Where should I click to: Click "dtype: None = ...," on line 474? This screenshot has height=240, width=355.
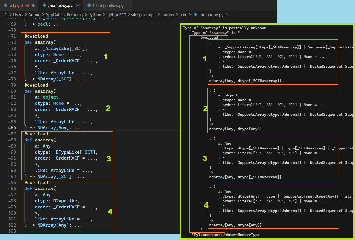[x=58, y=55]
